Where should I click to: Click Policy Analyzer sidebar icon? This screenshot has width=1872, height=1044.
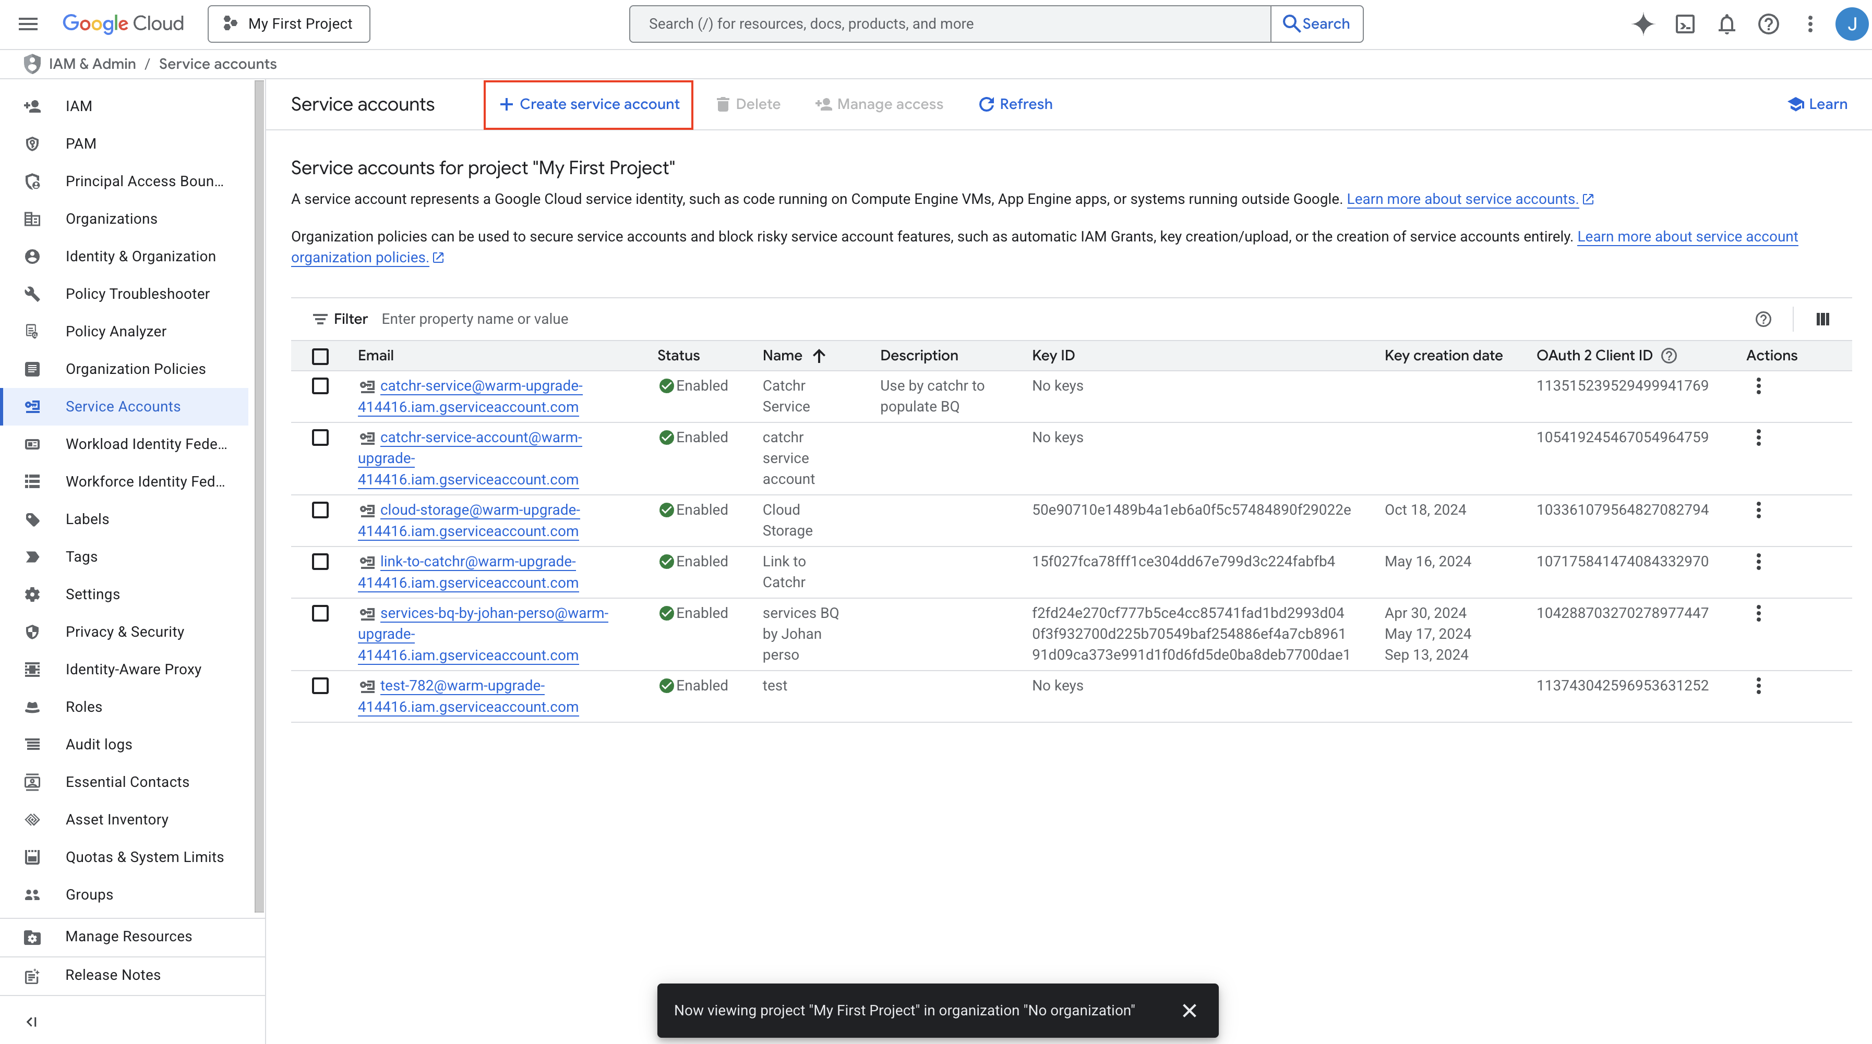coord(32,331)
